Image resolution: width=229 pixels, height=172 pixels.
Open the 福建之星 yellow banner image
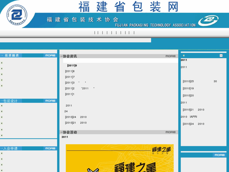pyautogui.click(x=120, y=158)
